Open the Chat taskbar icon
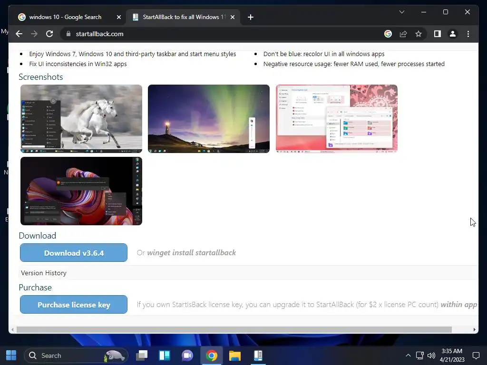Image resolution: width=487 pixels, height=365 pixels. (x=187, y=355)
